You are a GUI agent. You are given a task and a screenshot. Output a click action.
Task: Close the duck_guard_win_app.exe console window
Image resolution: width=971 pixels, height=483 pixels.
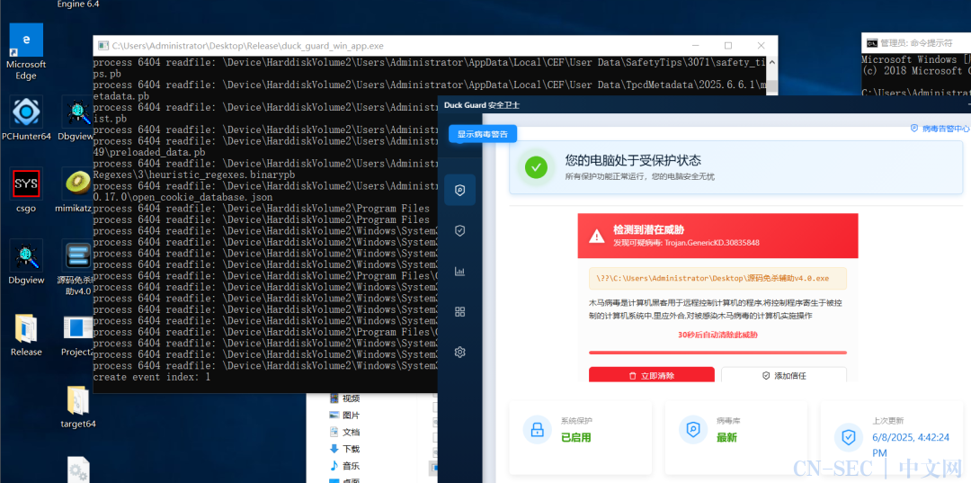(762, 46)
